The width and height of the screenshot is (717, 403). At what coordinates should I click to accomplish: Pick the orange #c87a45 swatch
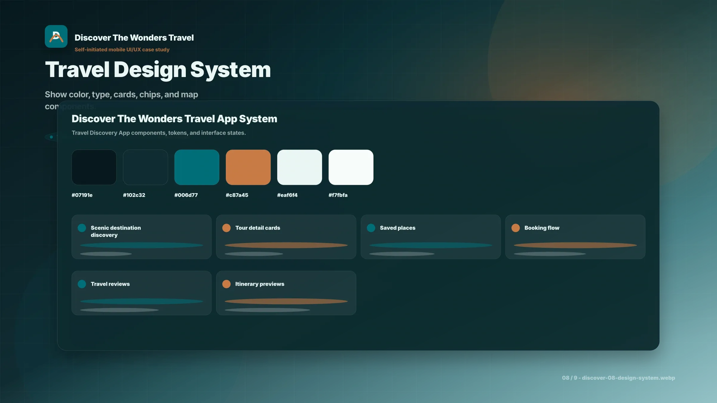[x=248, y=167]
